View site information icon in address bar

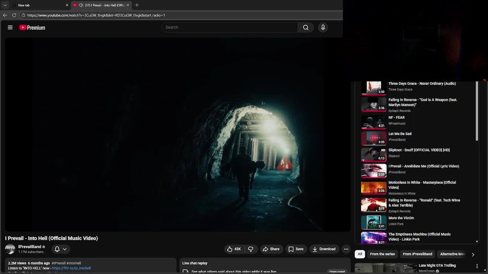(23, 15)
